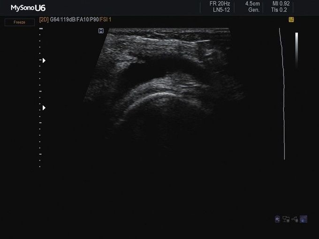Click the MySono U6 logo
The image size is (319, 239).
28,7
